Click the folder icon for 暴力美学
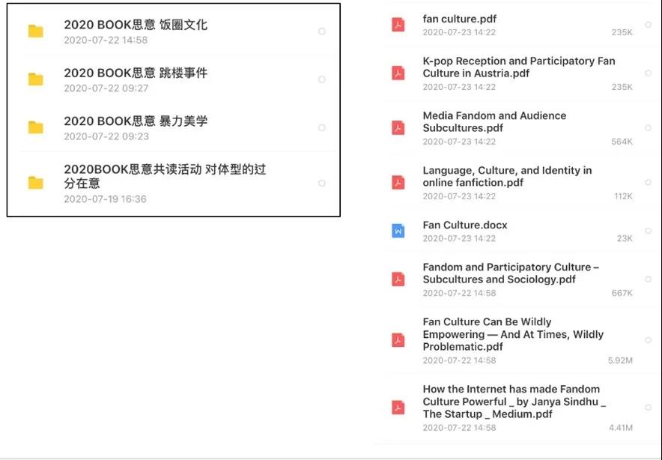This screenshot has height=460, width=662. 35,127
